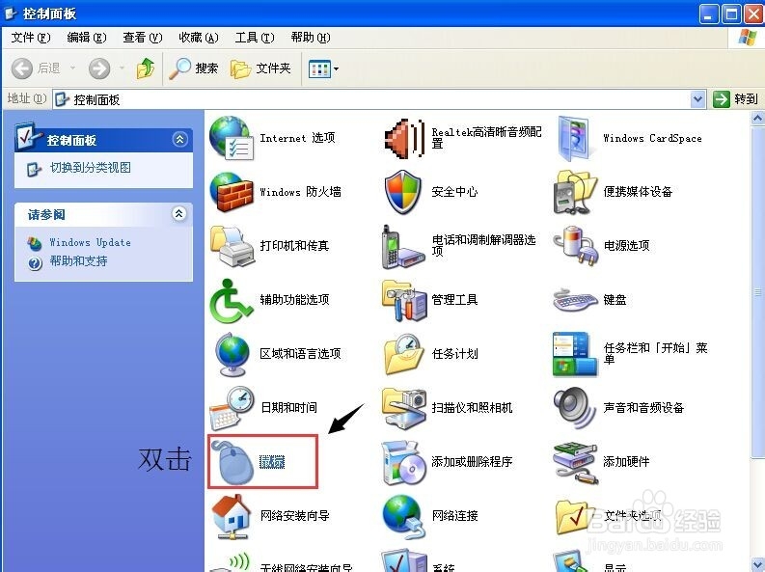This screenshot has width=765, height=572.
Task: Click 切换到分类视图 link
Action: (91, 168)
